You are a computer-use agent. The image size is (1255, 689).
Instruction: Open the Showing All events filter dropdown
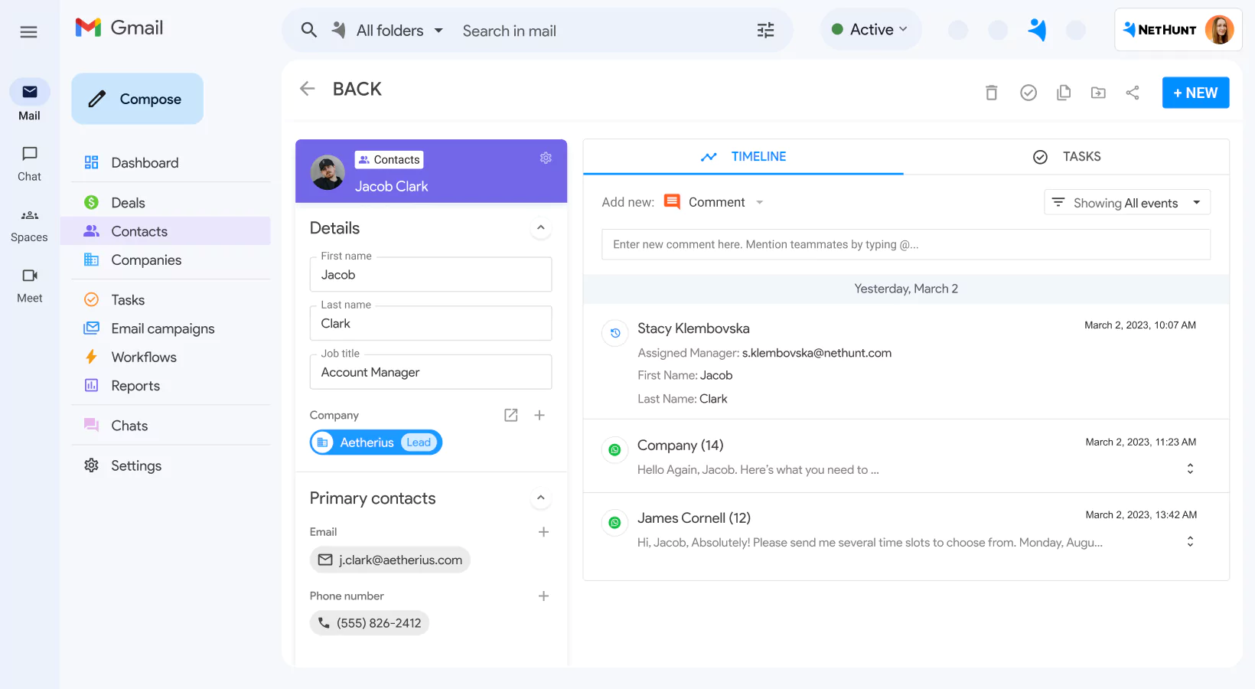1126,202
